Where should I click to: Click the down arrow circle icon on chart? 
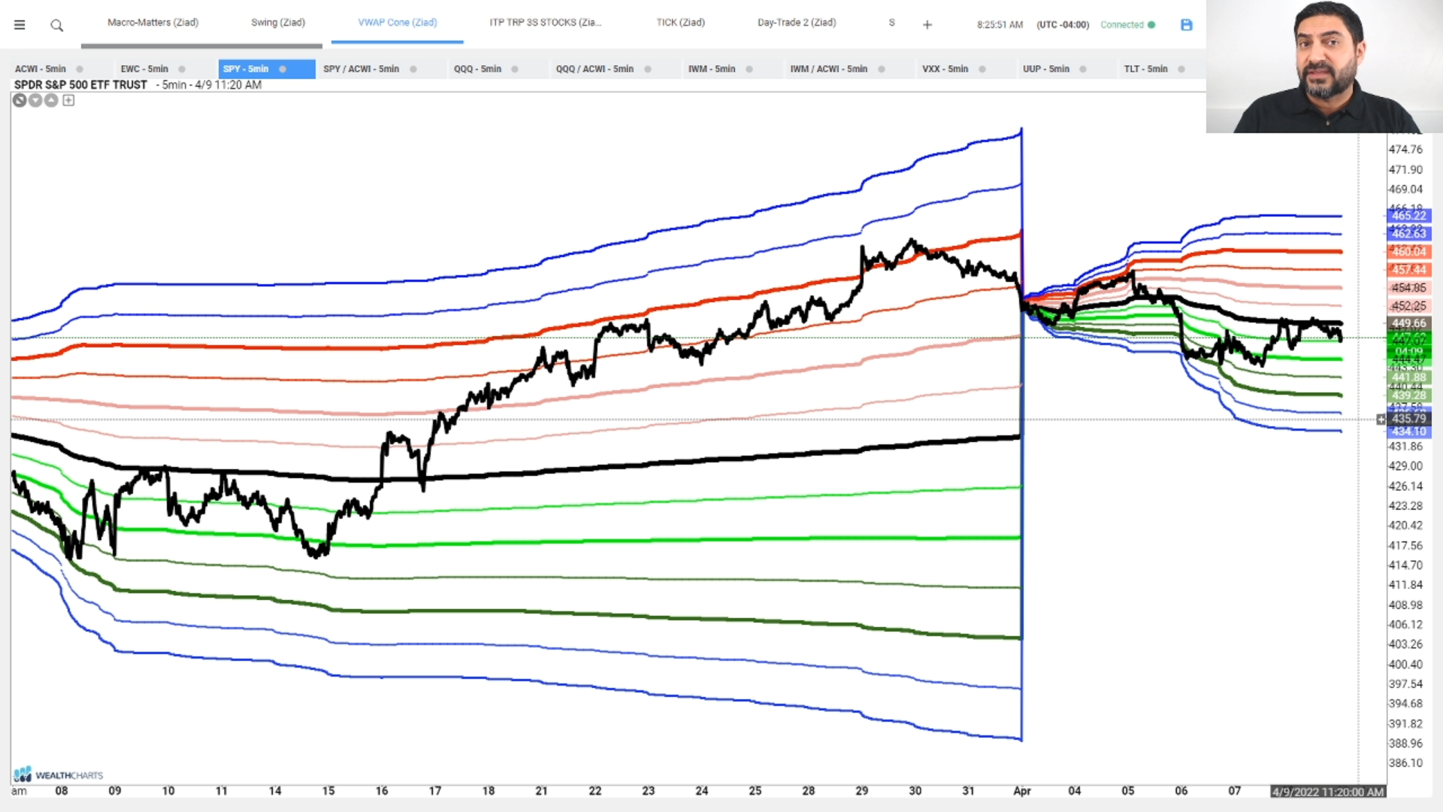35,100
